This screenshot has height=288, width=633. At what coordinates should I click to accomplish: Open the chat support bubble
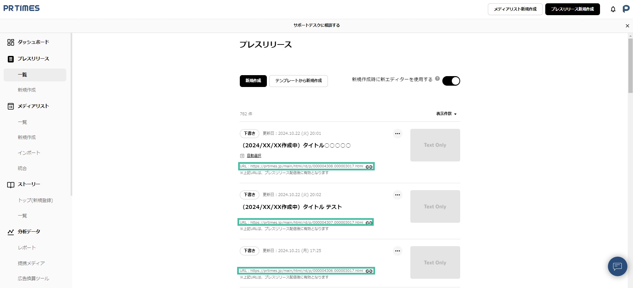tap(617, 266)
